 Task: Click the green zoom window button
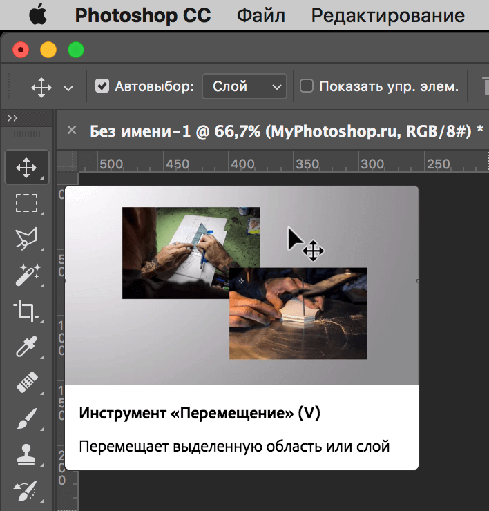coord(76,50)
